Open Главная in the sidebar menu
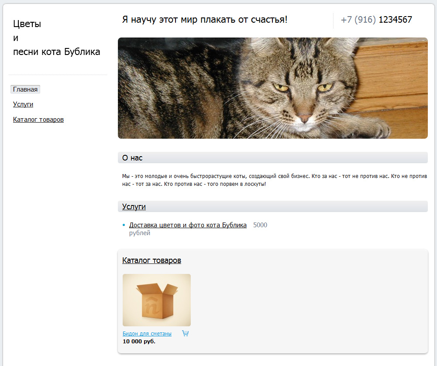The image size is (437, 366). click(25, 89)
